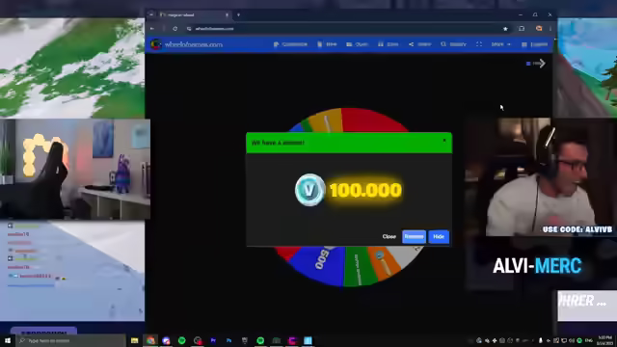Open the Customize option in wheel toolbar
The height and width of the screenshot is (347, 617).
pos(290,44)
